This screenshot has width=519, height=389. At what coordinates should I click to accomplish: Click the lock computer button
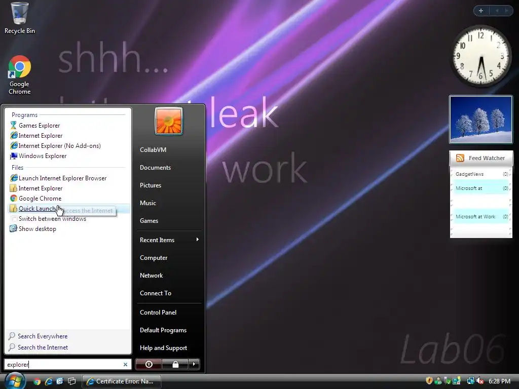(x=175, y=364)
